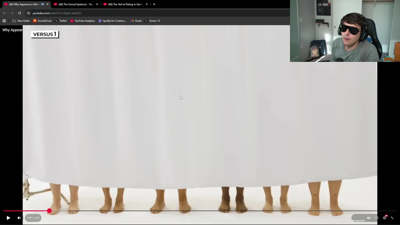Click the media playing indicator on first tab
400x225 pixels.
(x=42, y=4)
